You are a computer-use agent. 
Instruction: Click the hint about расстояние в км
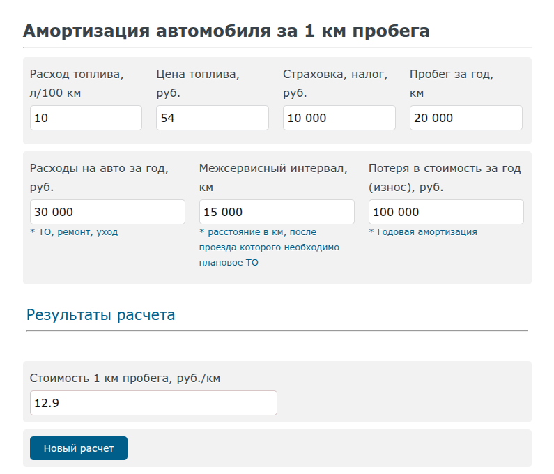269,247
